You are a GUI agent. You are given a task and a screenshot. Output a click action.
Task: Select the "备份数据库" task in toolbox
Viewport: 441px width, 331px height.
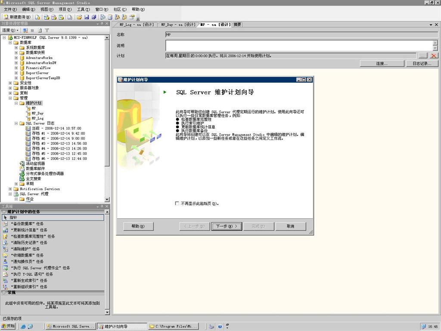click(x=27, y=224)
